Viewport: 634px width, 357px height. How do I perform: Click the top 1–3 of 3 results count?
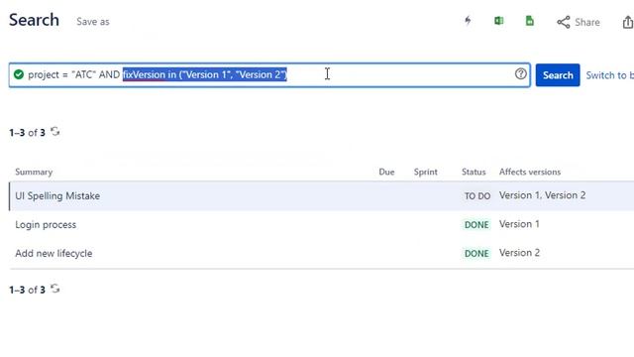(x=27, y=133)
